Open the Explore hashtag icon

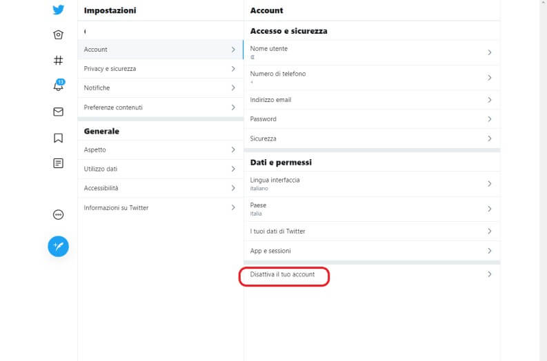click(x=58, y=61)
